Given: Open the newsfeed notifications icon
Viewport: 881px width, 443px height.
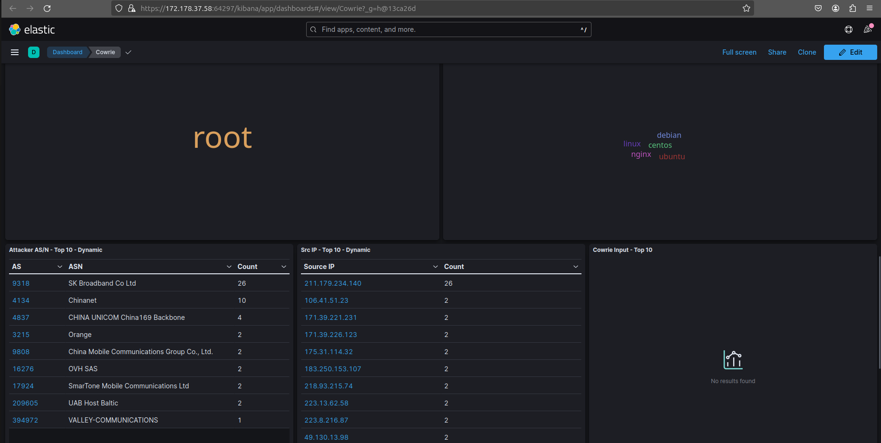Looking at the screenshot, I should tap(868, 29).
